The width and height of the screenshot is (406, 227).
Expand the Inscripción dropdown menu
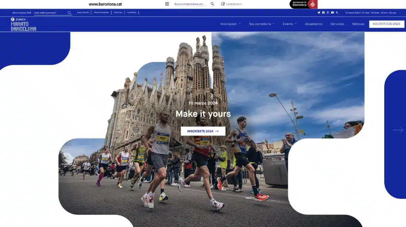coord(230,24)
